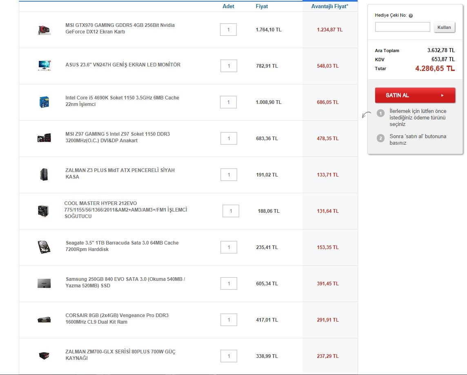The image size is (467, 375).
Task: Open the ZALMAN ZM700-GLX GÜÇ KAYNAĞI link
Action: point(120,355)
